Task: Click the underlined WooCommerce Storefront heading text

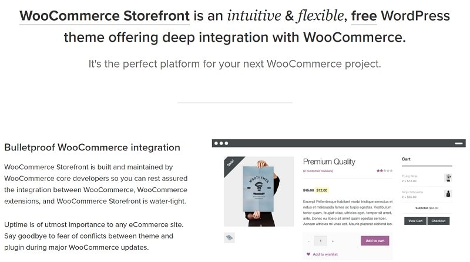Action: pyautogui.click(x=104, y=15)
